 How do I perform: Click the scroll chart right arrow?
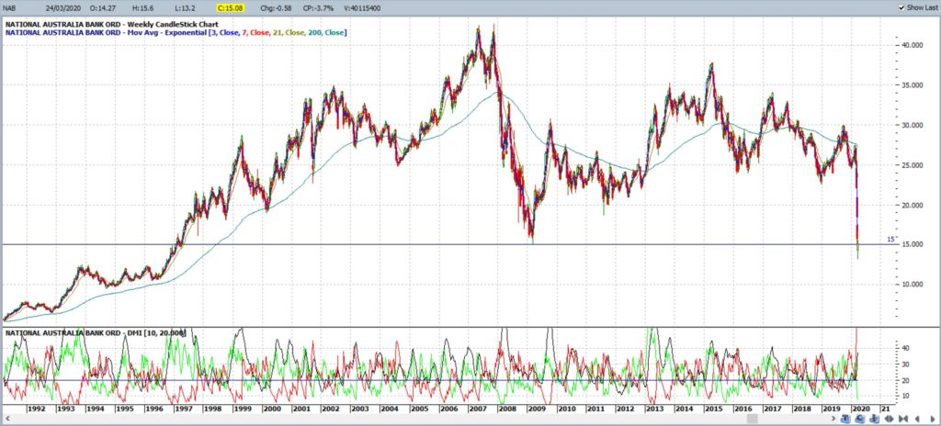click(932, 419)
